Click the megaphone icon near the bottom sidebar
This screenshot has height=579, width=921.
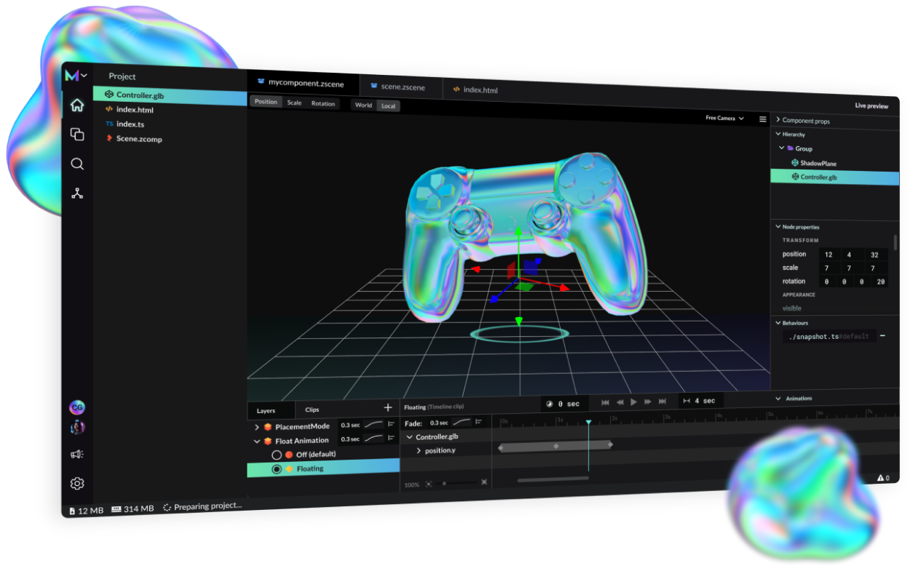pos(77,454)
